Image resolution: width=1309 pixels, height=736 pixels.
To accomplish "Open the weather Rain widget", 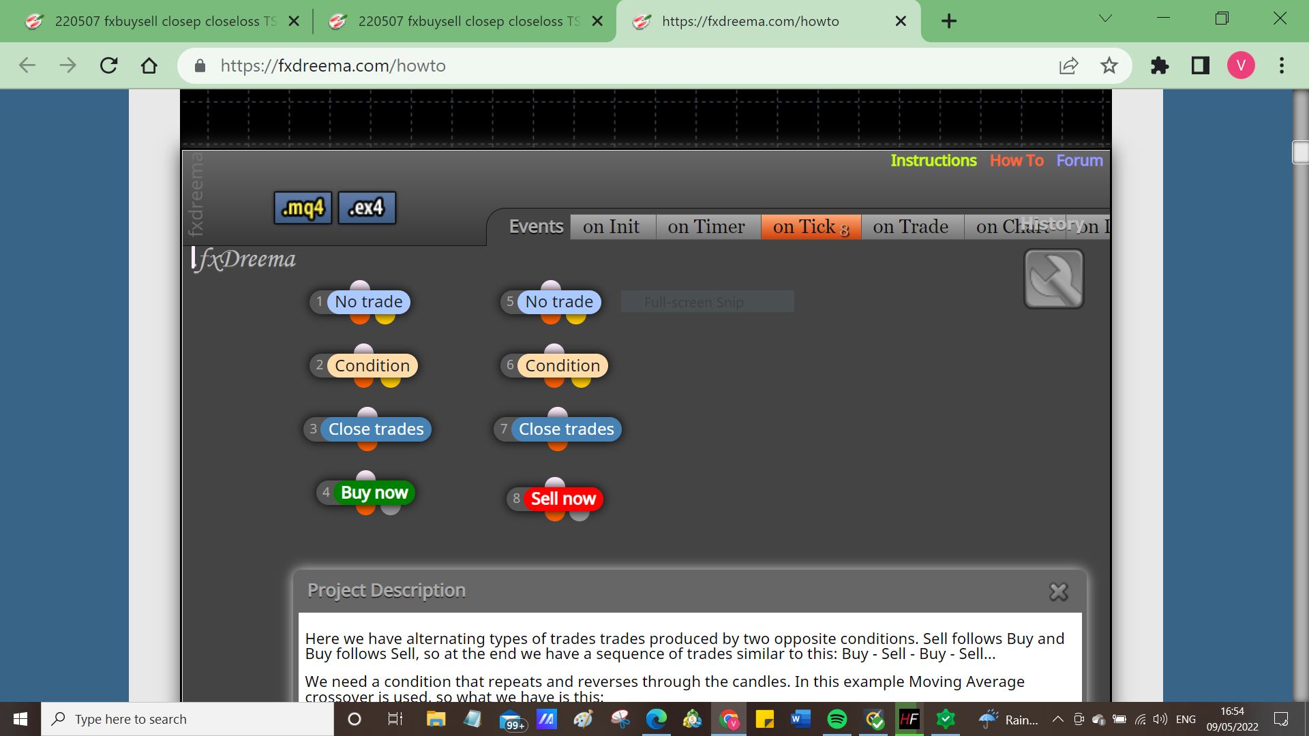I will [x=1008, y=719].
